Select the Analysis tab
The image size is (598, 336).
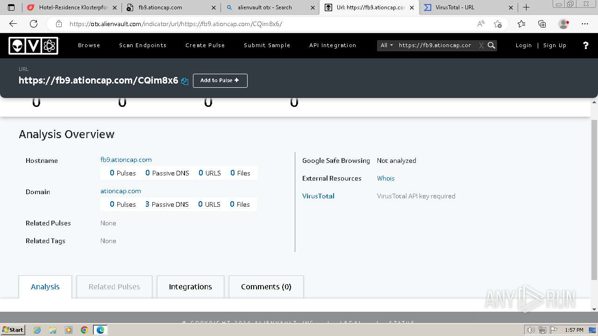45,287
